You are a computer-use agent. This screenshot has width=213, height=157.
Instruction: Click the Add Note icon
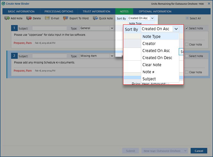click(7, 18)
